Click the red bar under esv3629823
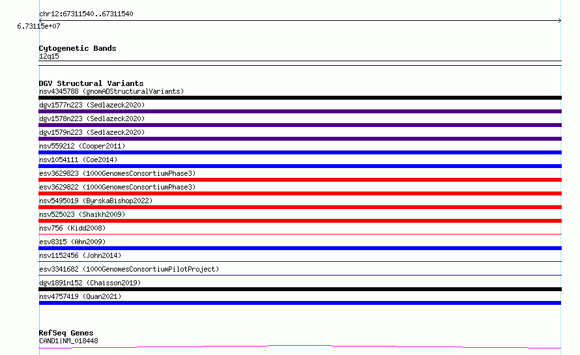The height and width of the screenshot is (355, 580). (x=300, y=180)
